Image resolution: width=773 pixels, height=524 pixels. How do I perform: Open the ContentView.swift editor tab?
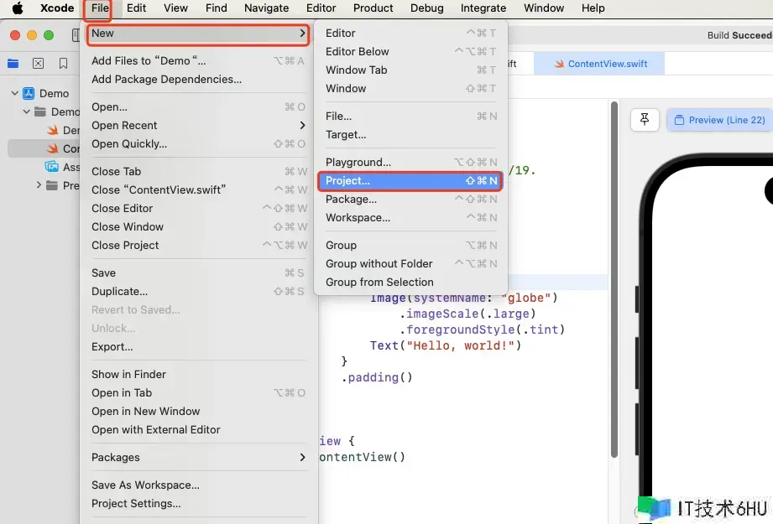(x=599, y=64)
